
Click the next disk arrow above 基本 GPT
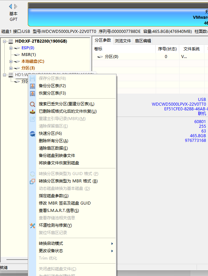tap(16, 6)
